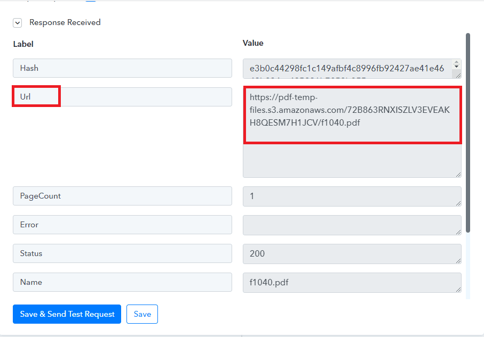Click the Error value resize grip
Viewport: 484px width, 337px height.
tap(458, 231)
